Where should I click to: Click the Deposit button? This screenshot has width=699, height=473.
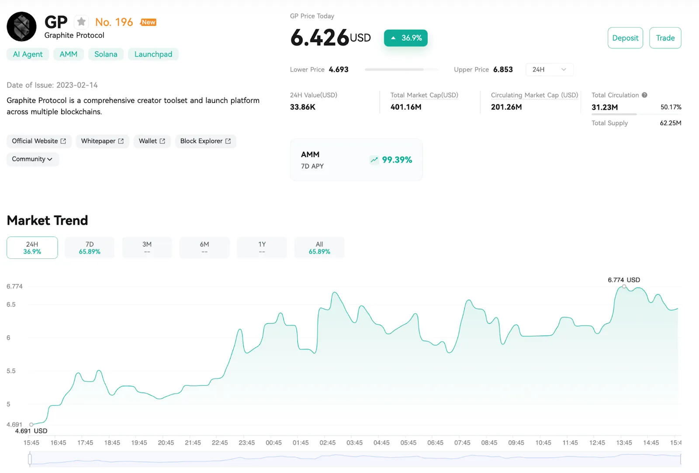(x=625, y=38)
